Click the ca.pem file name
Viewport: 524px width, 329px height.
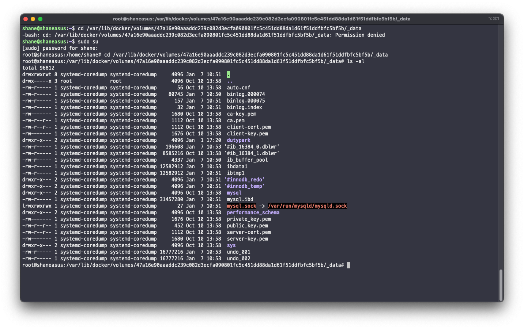tap(236, 120)
